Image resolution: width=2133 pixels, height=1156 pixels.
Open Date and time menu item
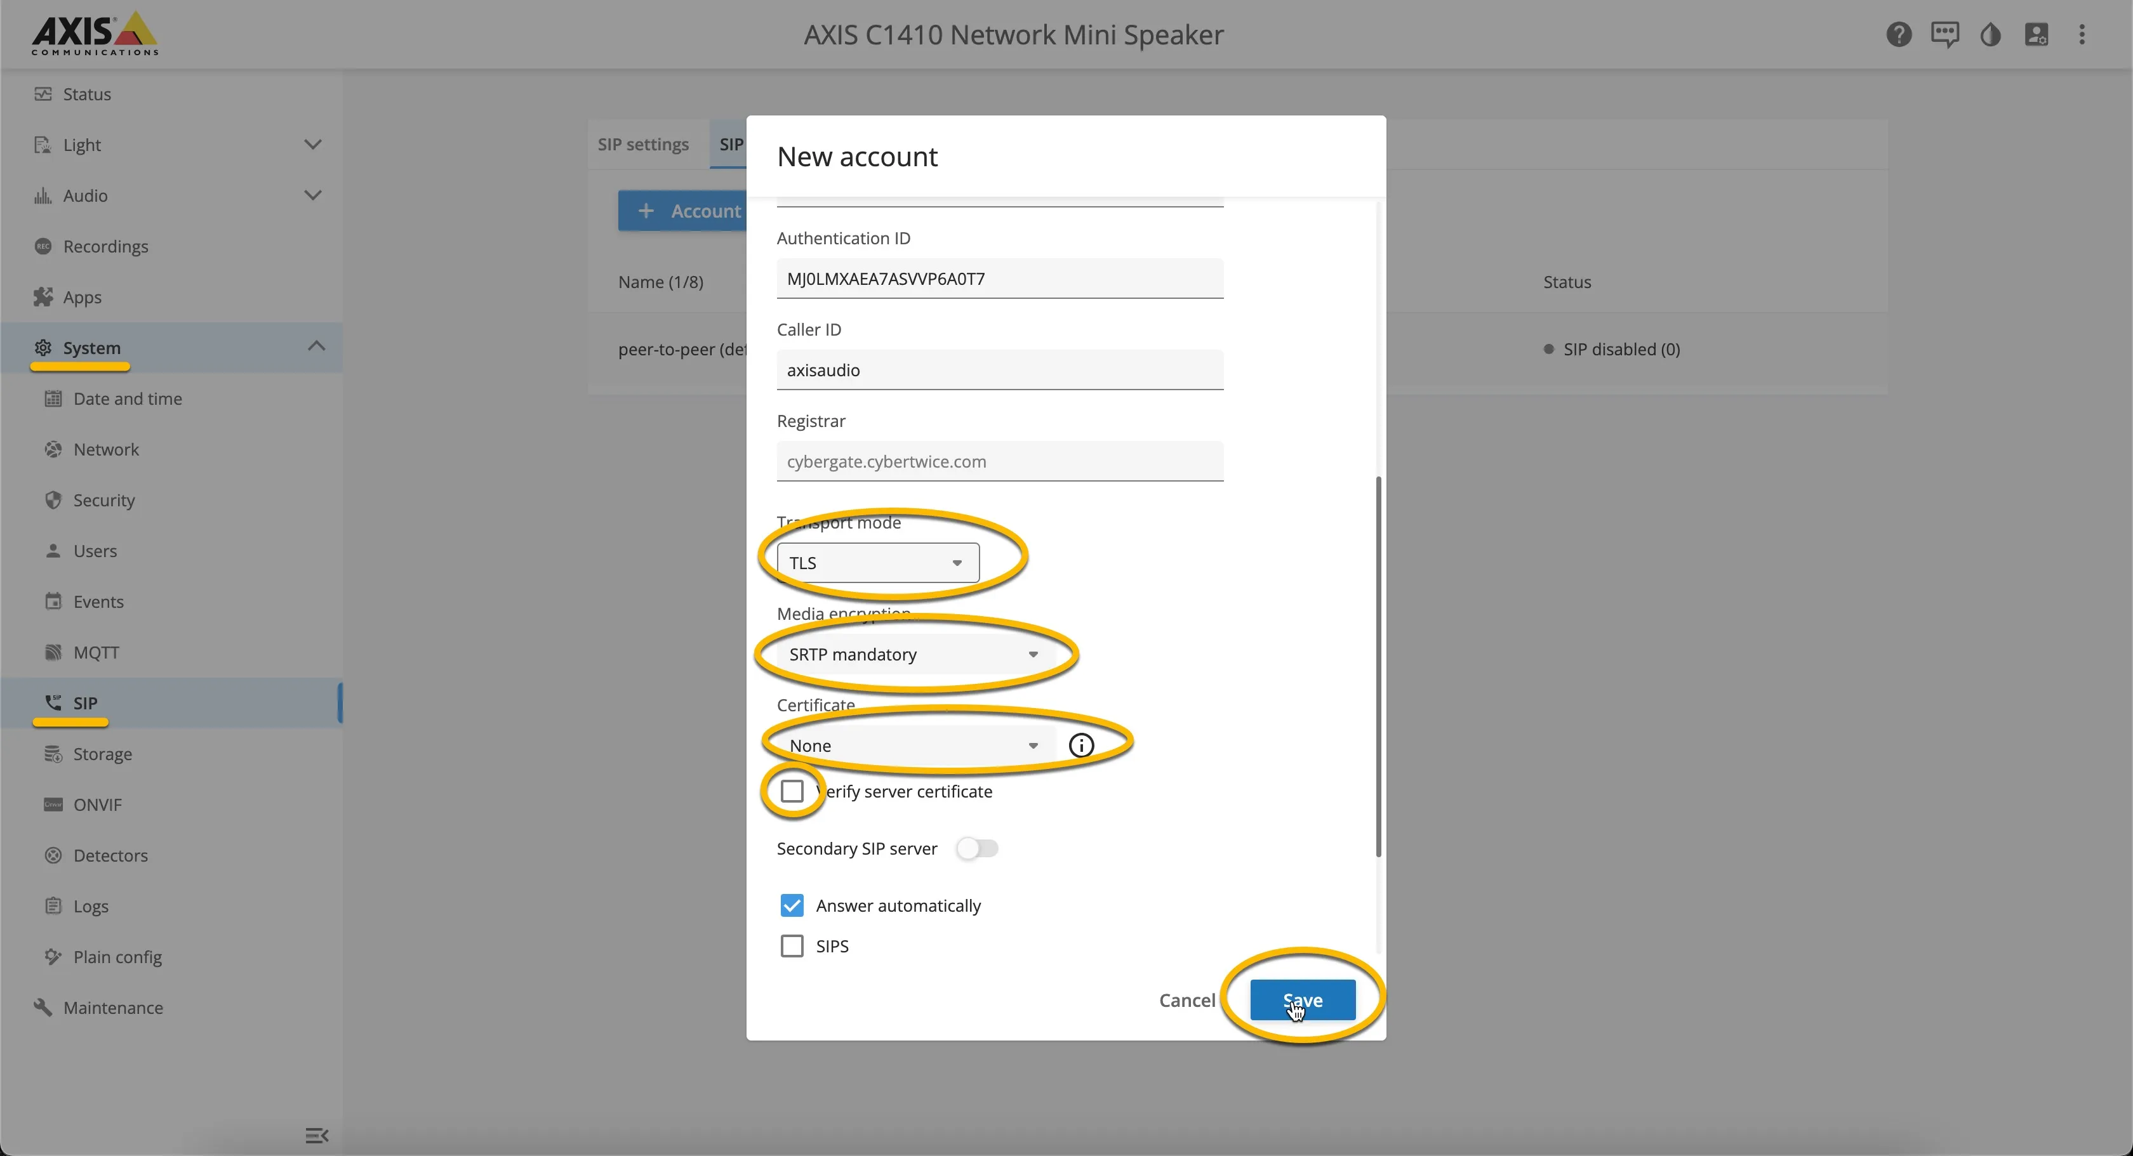pyautogui.click(x=171, y=399)
